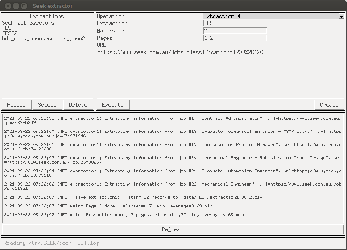
Task: Select Seek_QLD_3sectors in Extractions list
Action: tap(28, 23)
